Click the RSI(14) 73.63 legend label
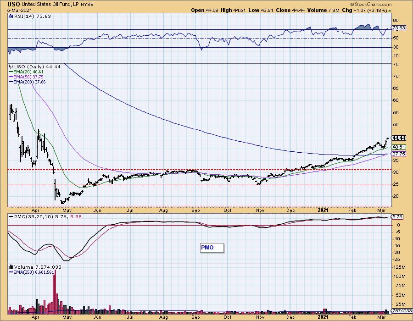 tap(32, 17)
